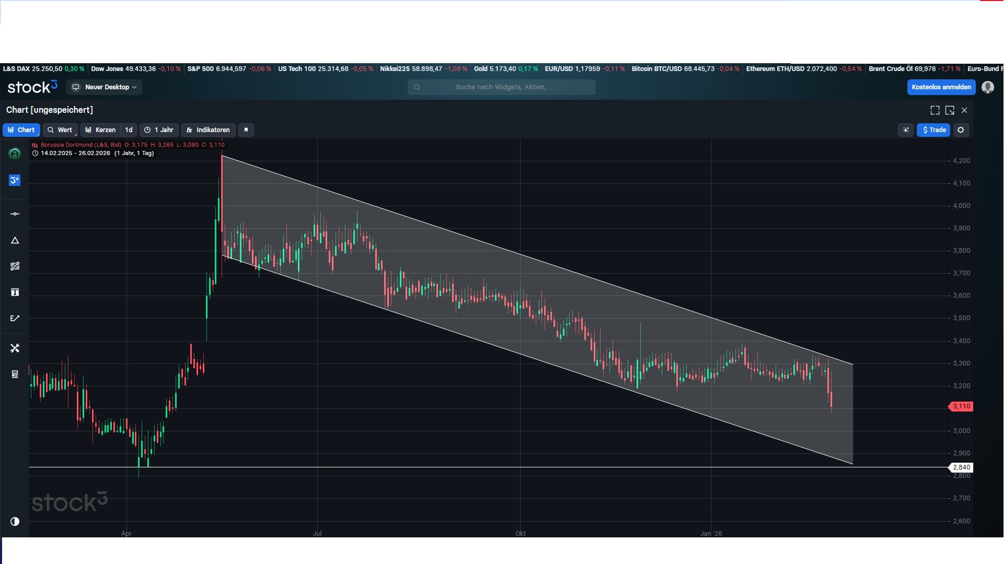The height and width of the screenshot is (564, 1004).
Task: Toggle fullscreen mode for chart widget
Action: (x=935, y=110)
